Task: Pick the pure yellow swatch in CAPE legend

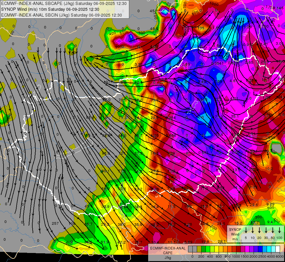Action: point(217,249)
